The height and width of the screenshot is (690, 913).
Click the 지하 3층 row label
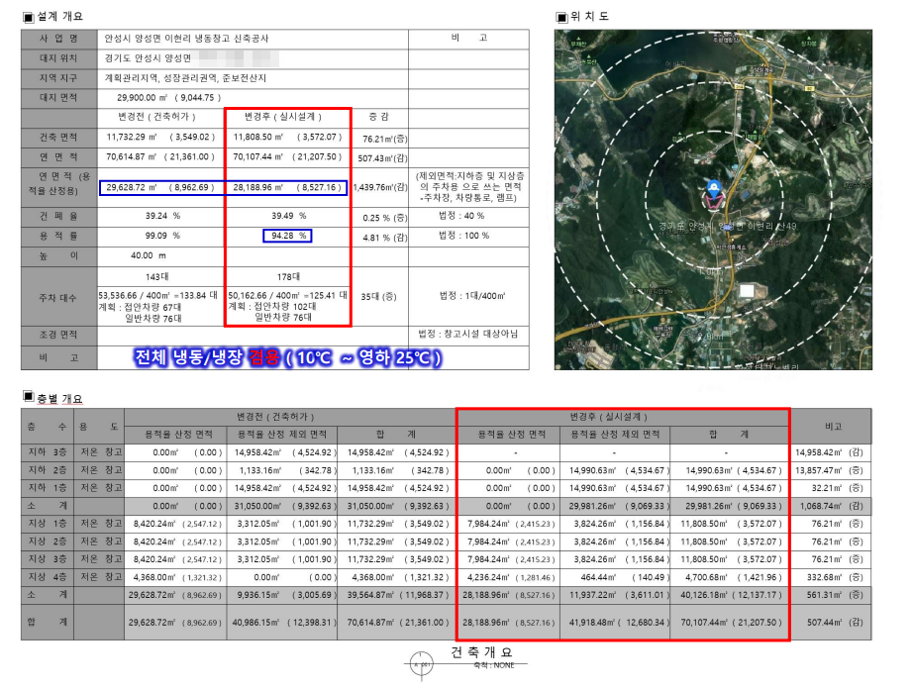[48, 452]
